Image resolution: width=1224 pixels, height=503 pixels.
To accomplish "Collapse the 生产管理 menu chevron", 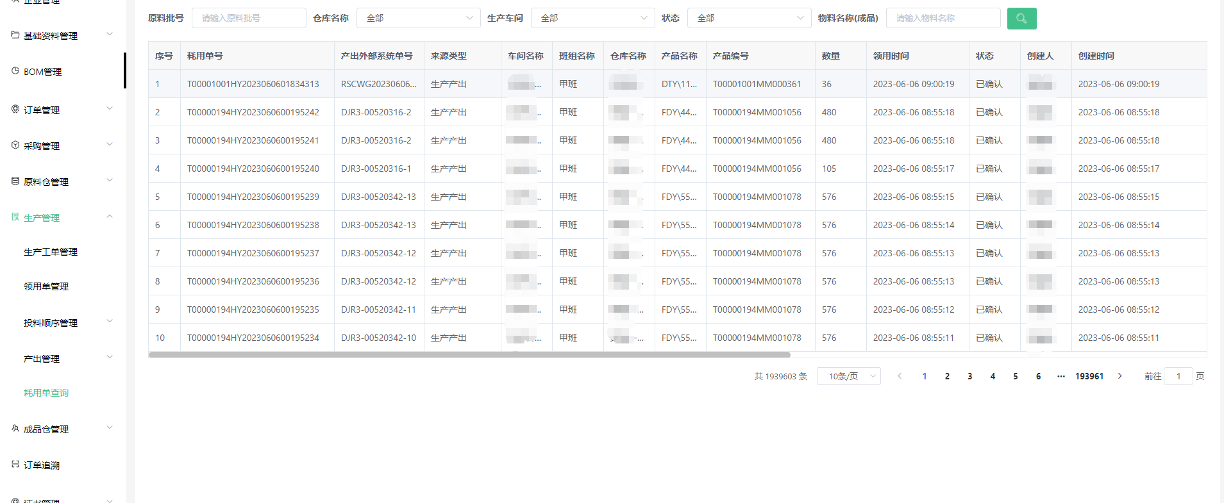I will point(110,217).
